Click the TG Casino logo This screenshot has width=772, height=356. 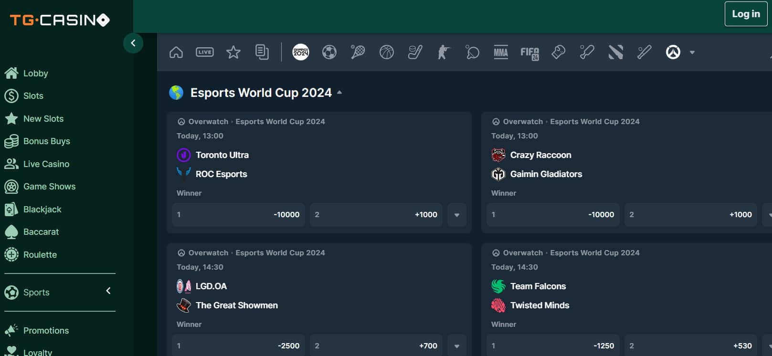pos(60,20)
